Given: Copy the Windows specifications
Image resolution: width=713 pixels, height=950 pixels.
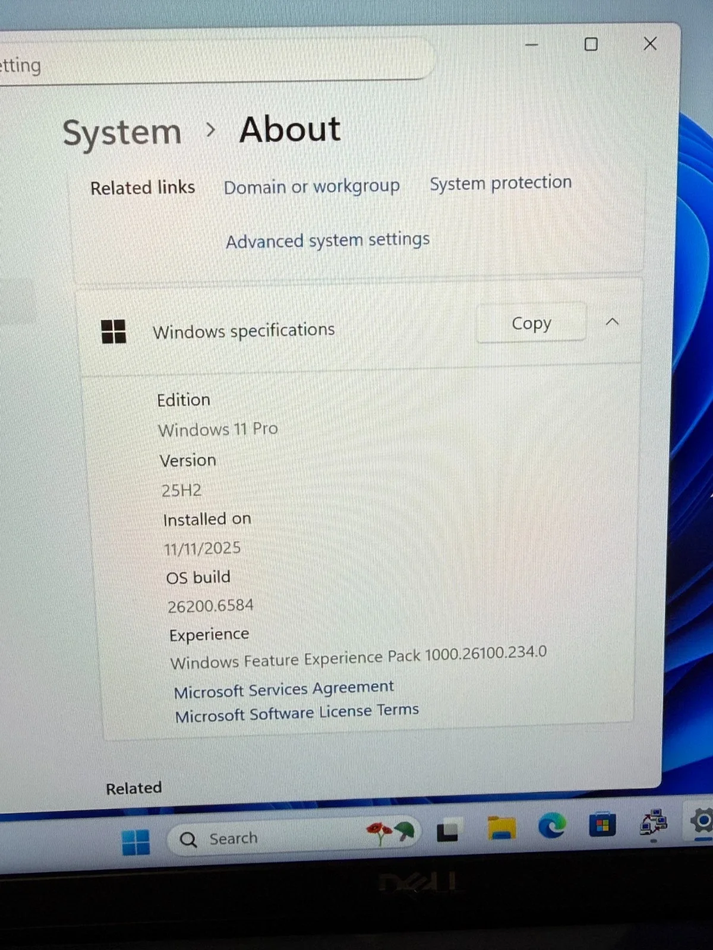Looking at the screenshot, I should tap(531, 323).
